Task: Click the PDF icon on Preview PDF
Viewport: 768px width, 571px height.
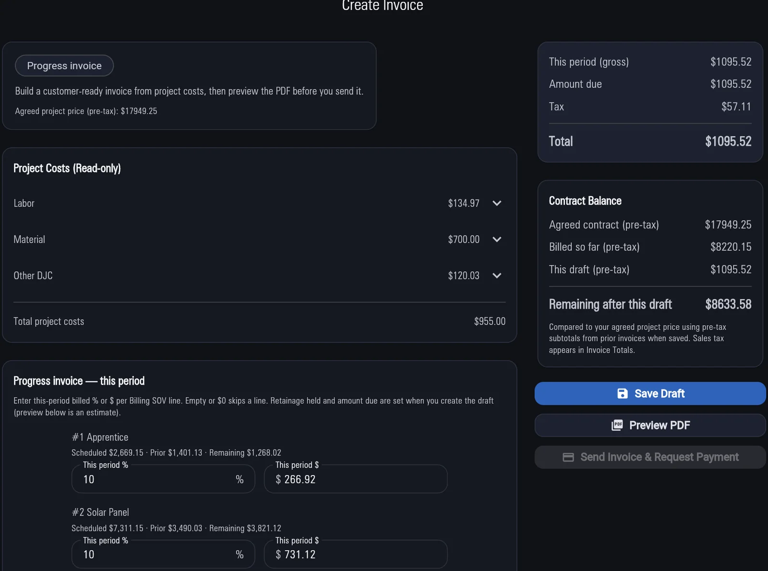Action: 617,425
